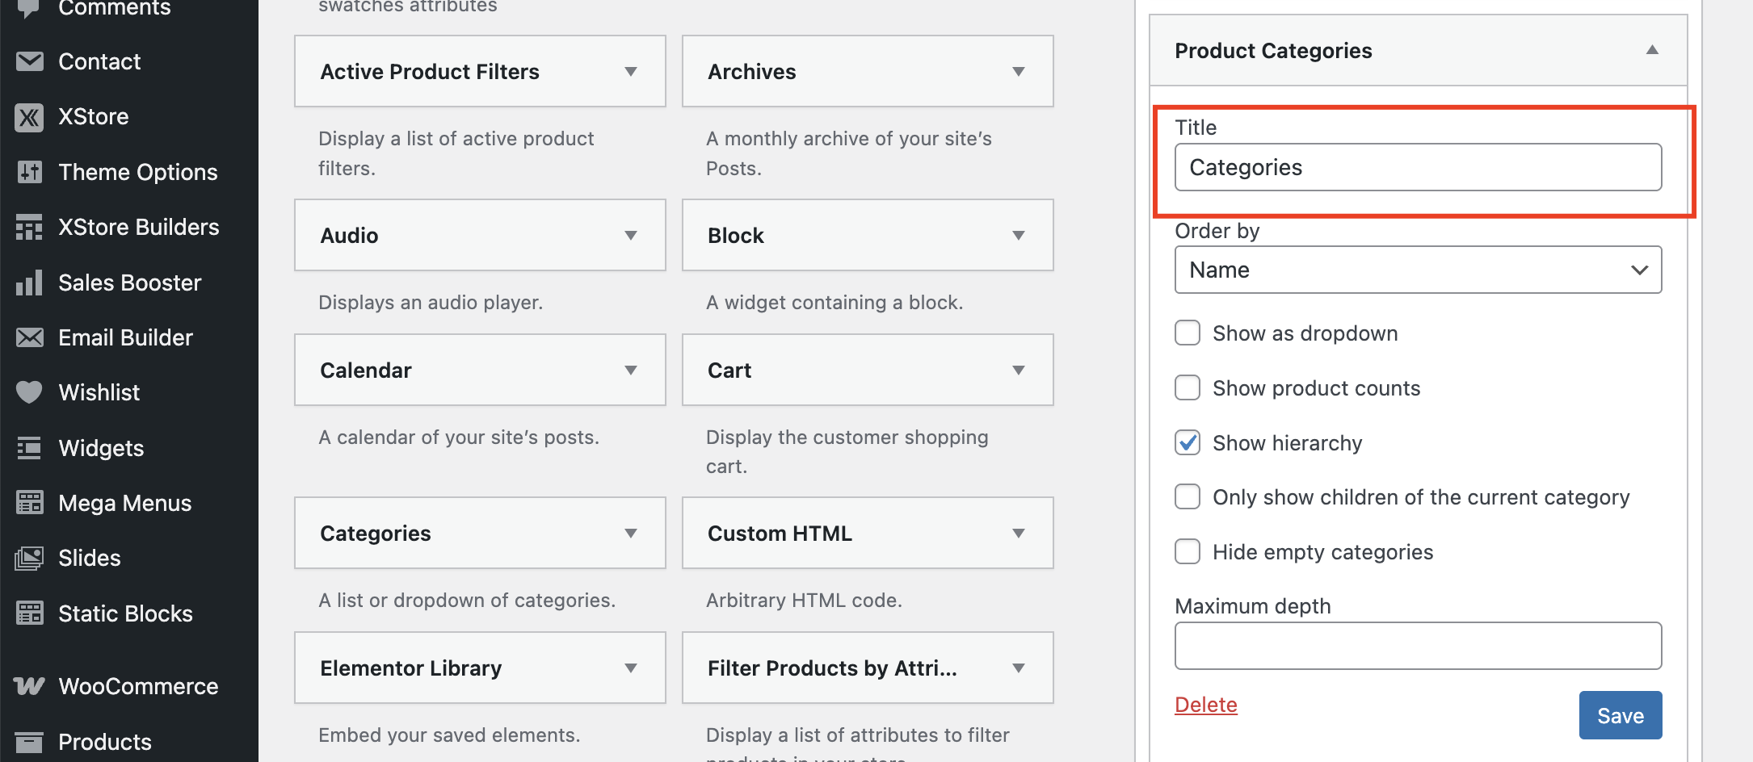Click the Email Builder envelope icon
Screen dimensions: 1753x762
[29, 337]
